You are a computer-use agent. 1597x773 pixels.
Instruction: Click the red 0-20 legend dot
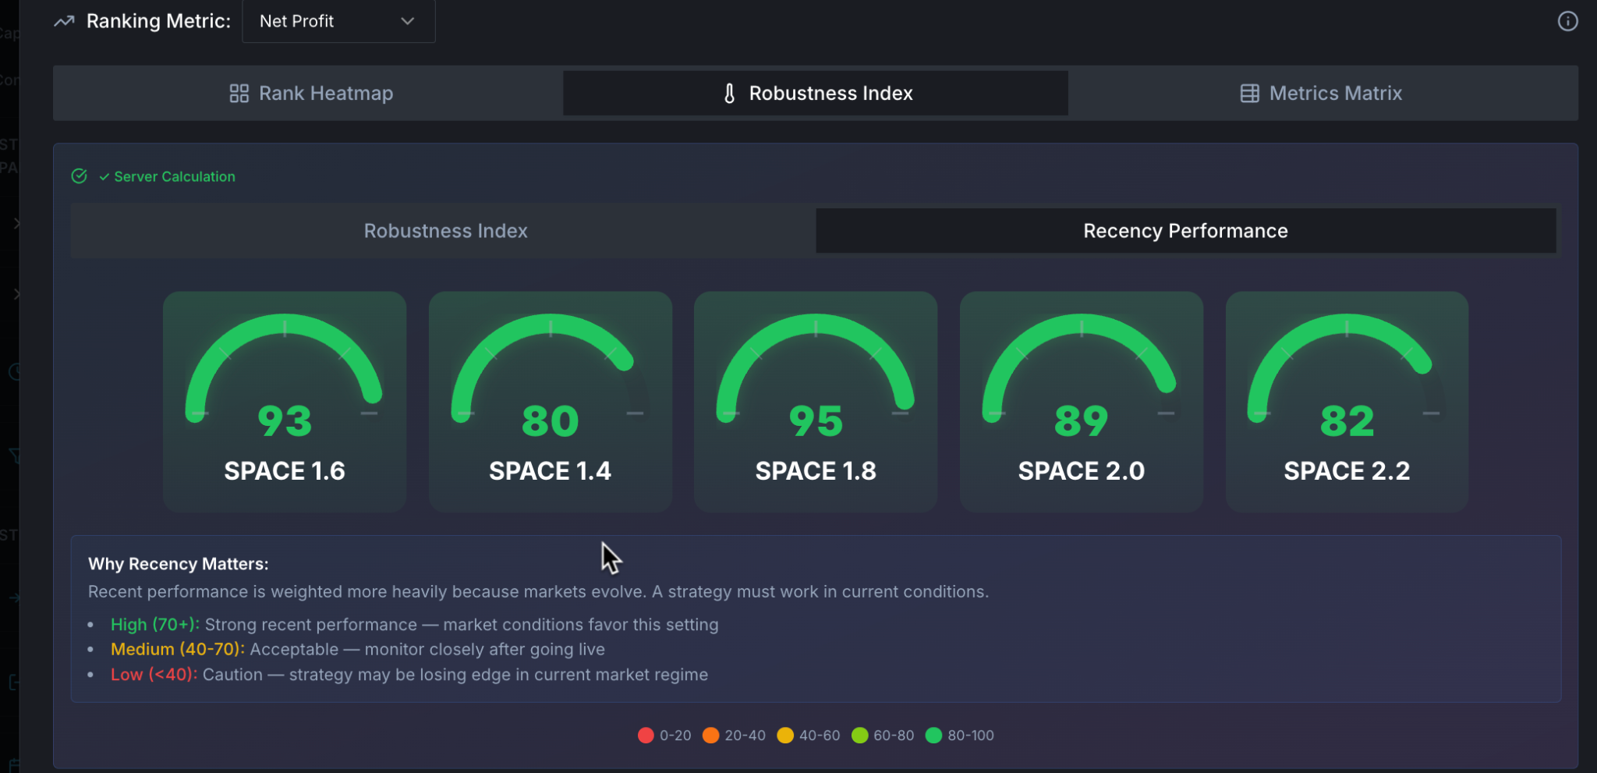coord(646,736)
